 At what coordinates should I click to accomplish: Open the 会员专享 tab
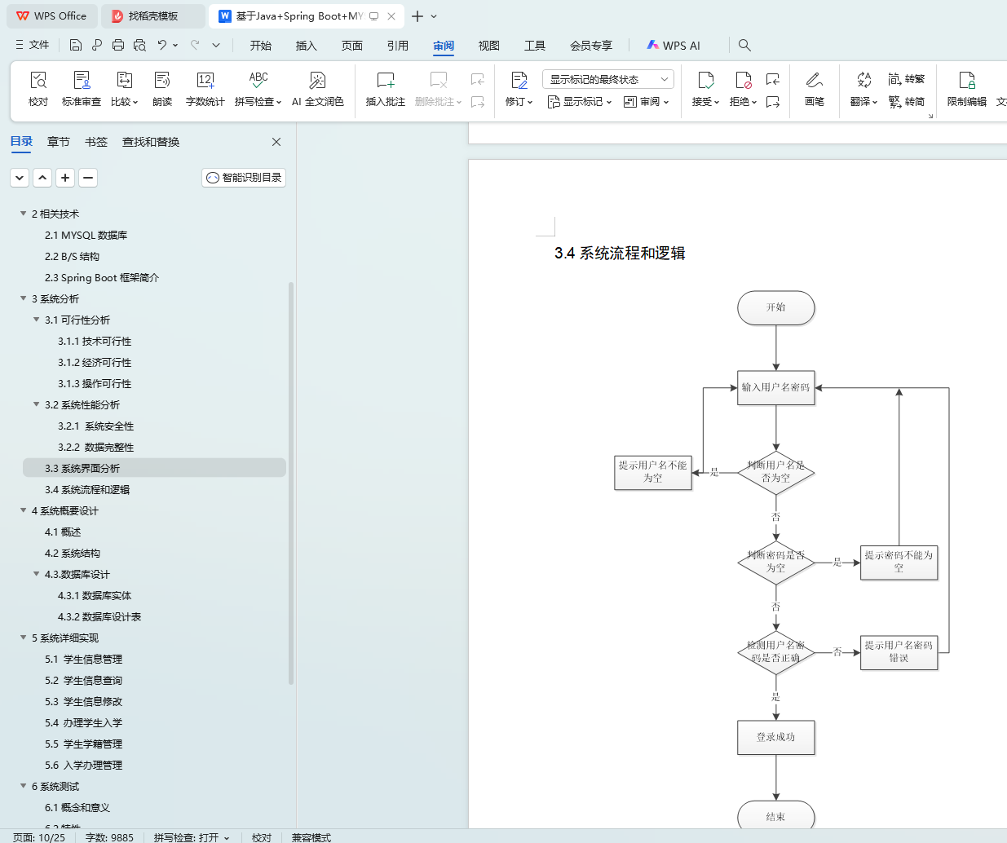pos(591,46)
